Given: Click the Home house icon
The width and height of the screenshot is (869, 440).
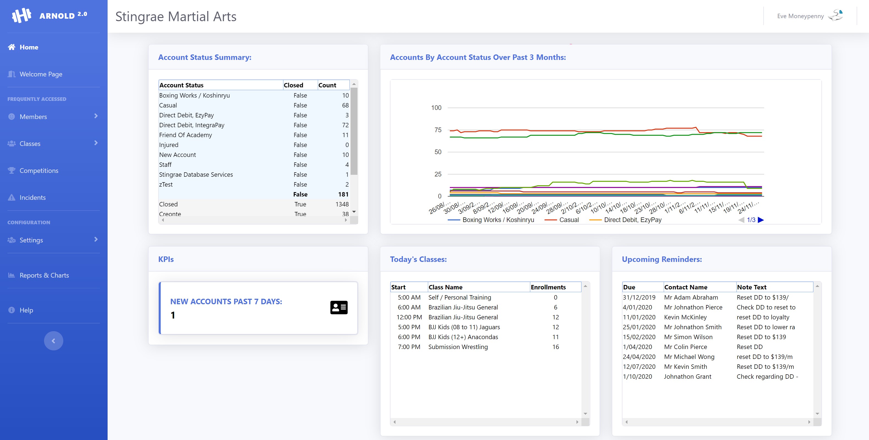Looking at the screenshot, I should pyautogui.click(x=12, y=47).
